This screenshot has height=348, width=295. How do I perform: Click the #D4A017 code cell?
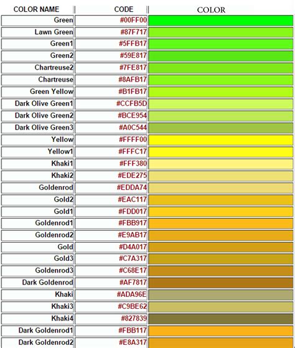click(x=111, y=248)
